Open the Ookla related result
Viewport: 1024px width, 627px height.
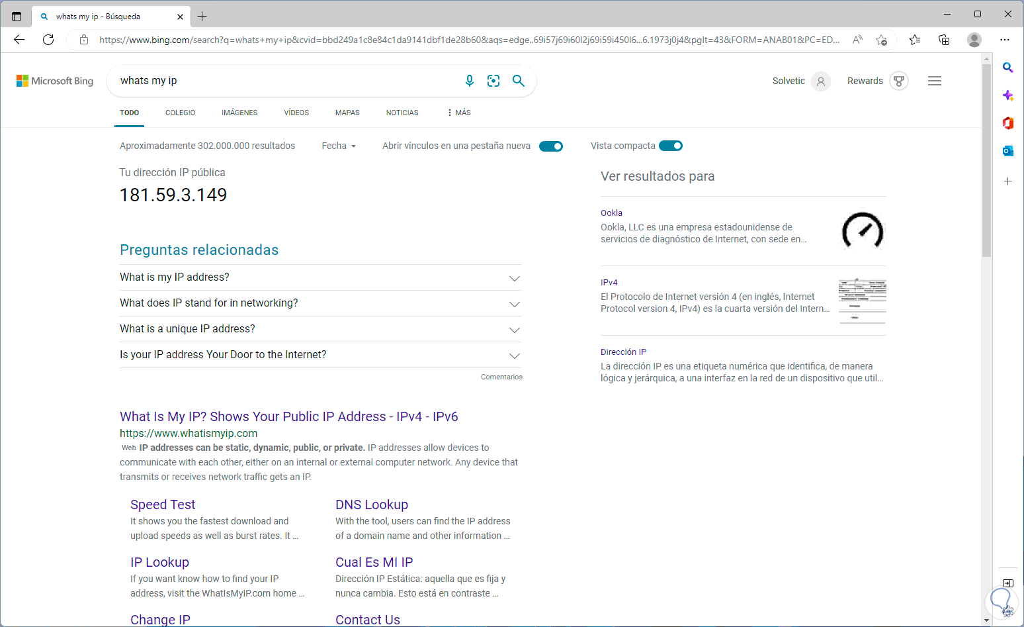click(611, 213)
